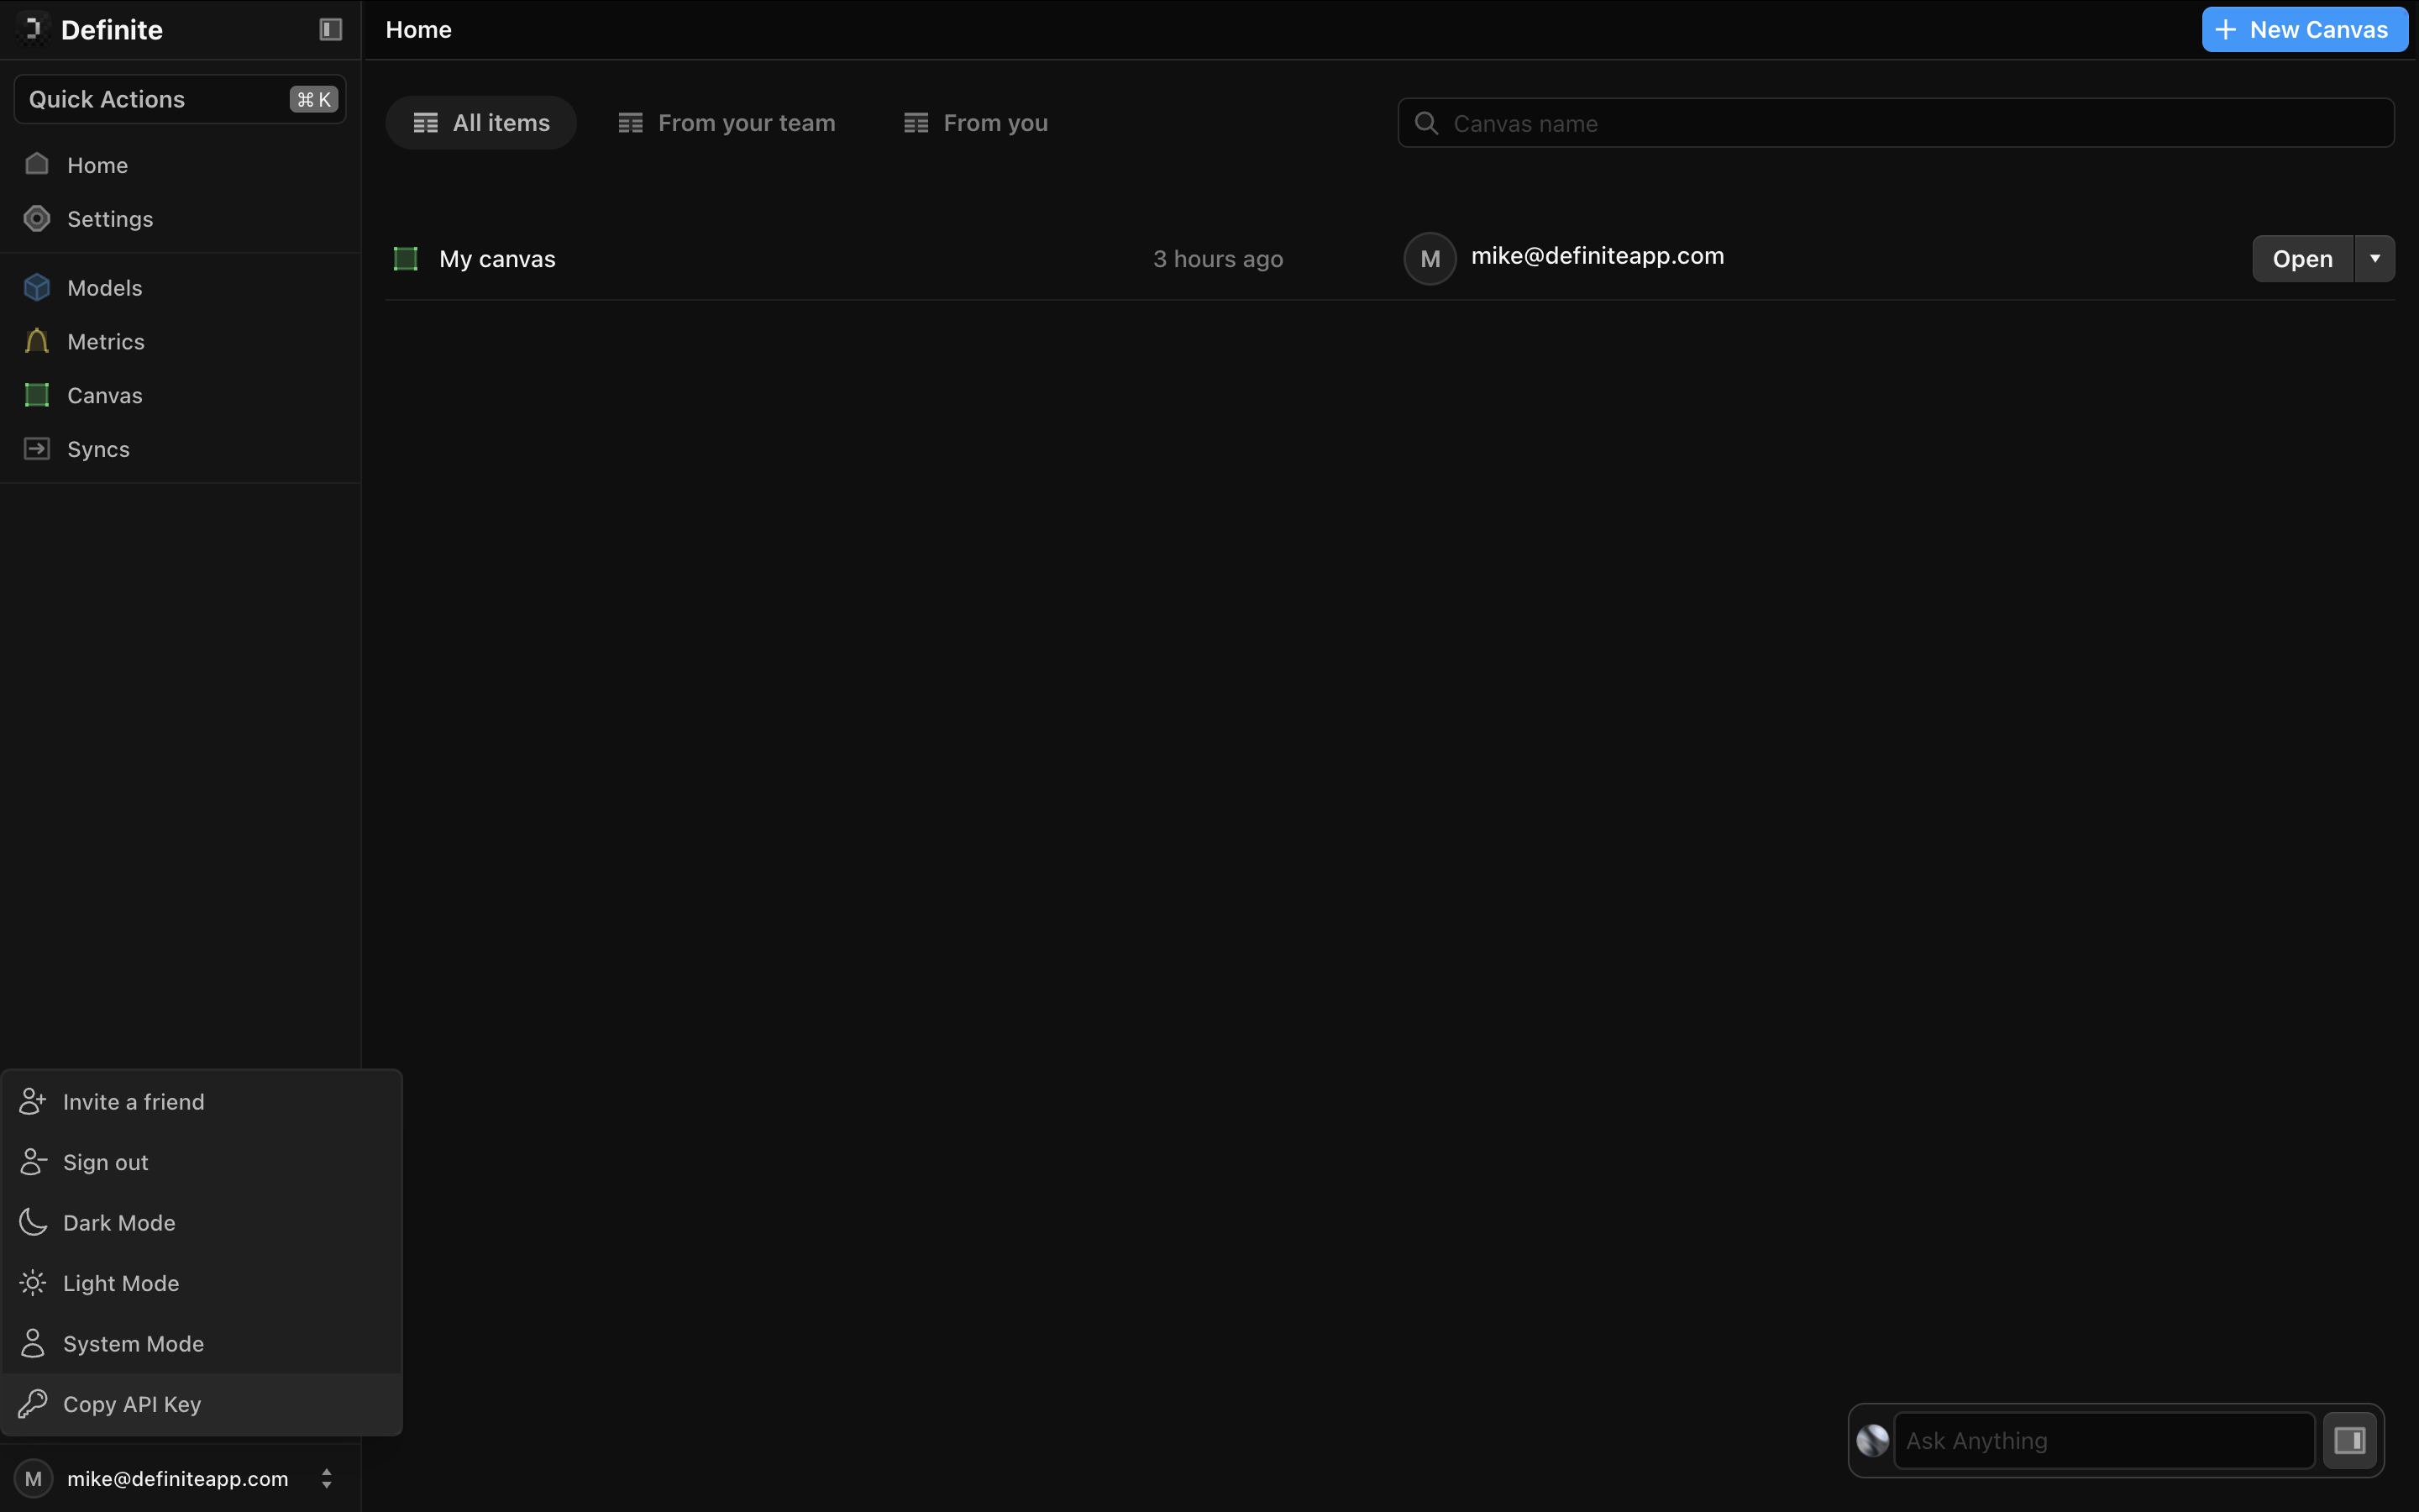Switch to the From your team tab
Viewport: 2419px width, 1512px height.
[727, 123]
